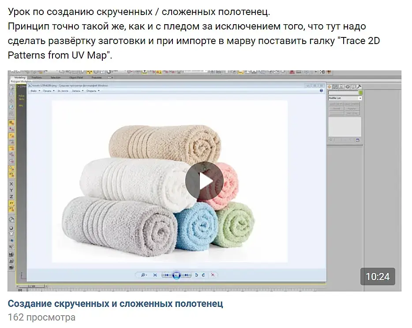Viewport: 412px width, 328px height.
Task: Click the '162 просмотра' view count
Action: (41, 317)
